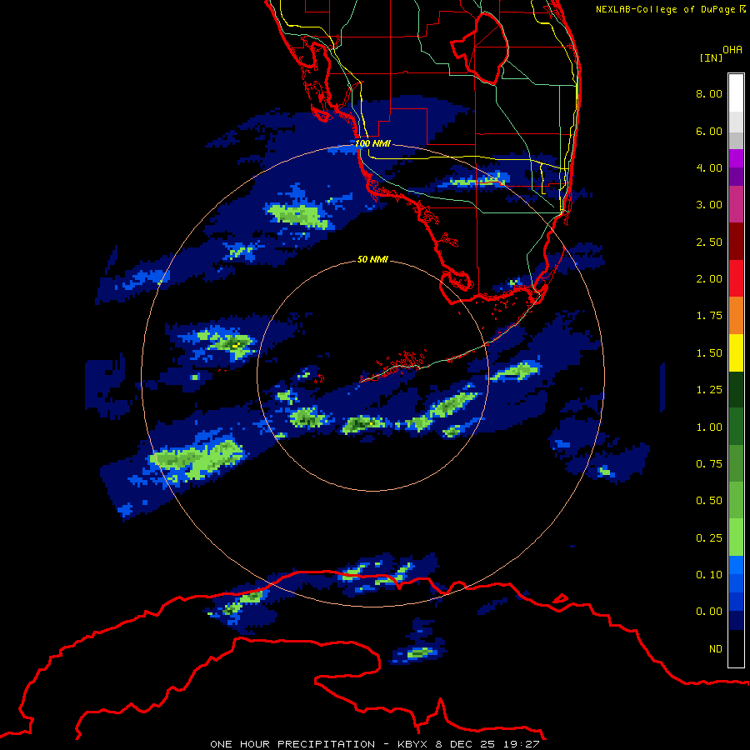Click the 100 NMI range ring label

tap(372, 143)
